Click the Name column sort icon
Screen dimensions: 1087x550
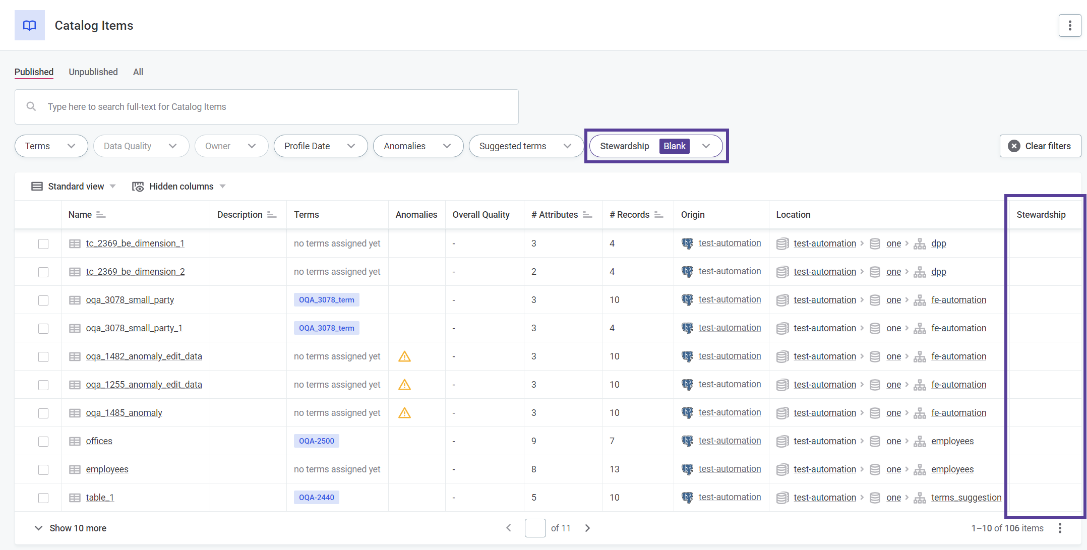(101, 215)
